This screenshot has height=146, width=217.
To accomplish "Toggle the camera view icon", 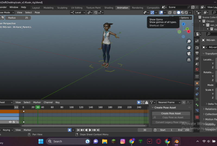I will pos(189,54).
